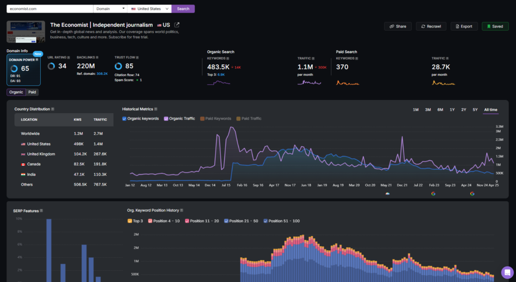
Task: Open the Domain search type dropdown
Action: (x=110, y=9)
